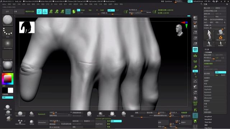The image size is (230, 129).
Task: Activate the Move transform icon
Action: (51, 11)
